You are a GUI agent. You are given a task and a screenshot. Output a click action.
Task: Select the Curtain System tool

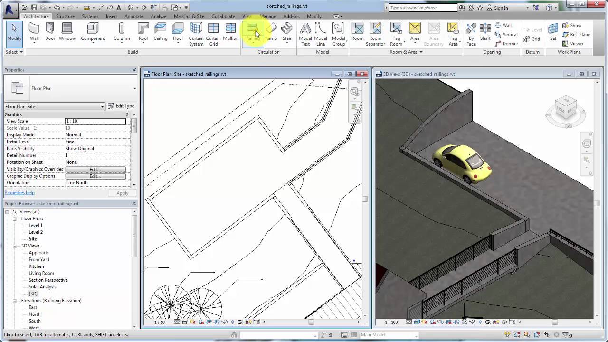point(196,34)
